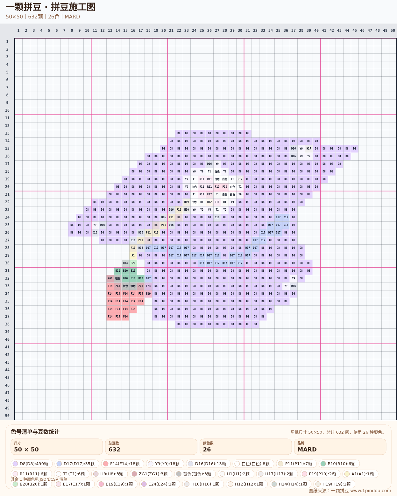Click the D8 lavender legend chip (490颗)

tap(32, 464)
